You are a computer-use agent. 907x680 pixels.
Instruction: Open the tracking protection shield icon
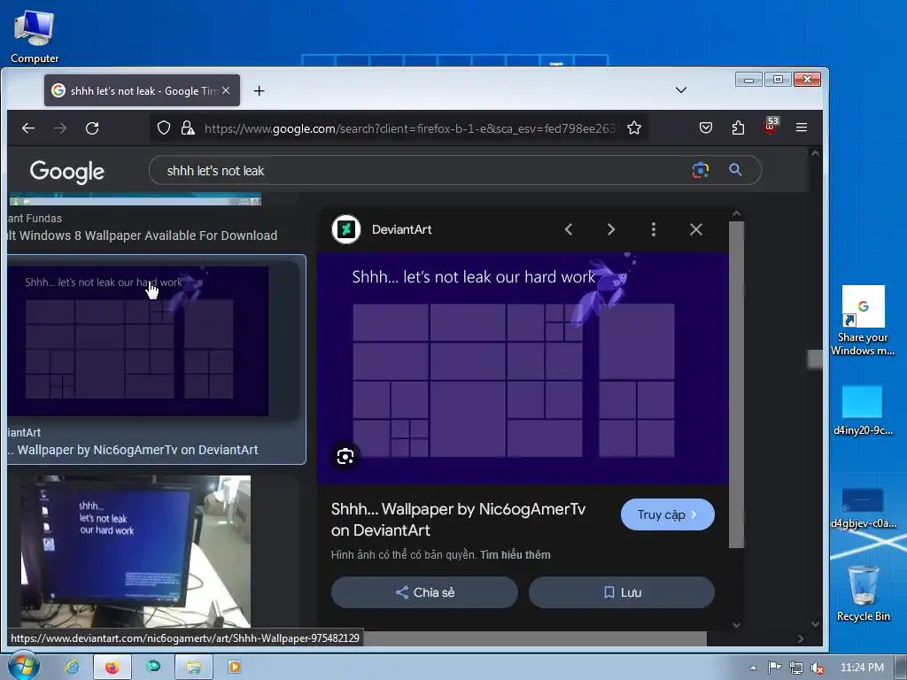(164, 127)
